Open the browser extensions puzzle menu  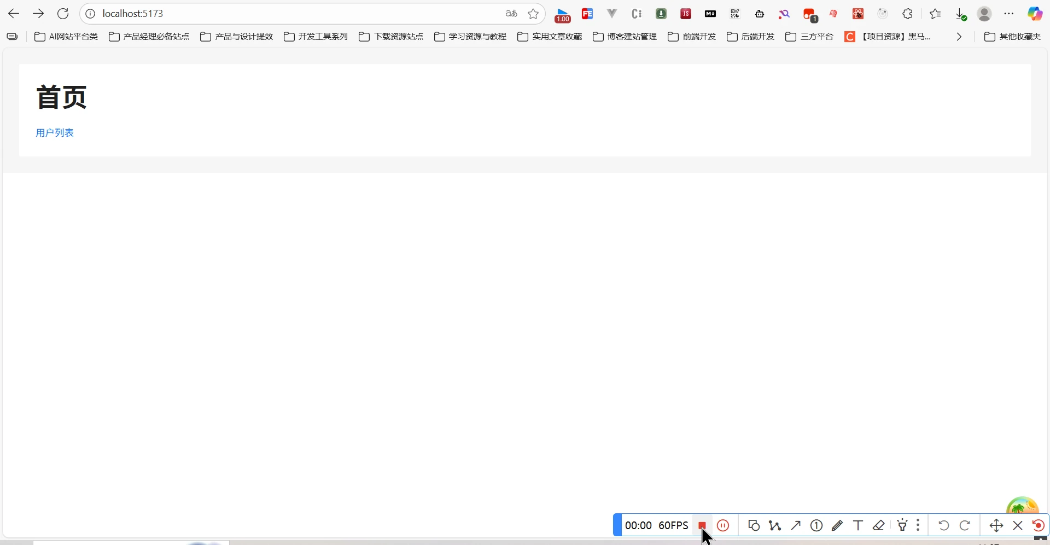(907, 14)
